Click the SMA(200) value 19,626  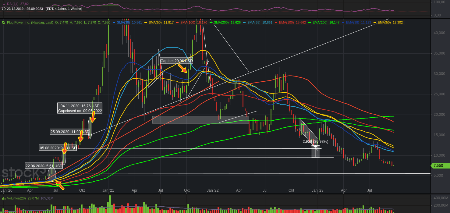[236, 23]
